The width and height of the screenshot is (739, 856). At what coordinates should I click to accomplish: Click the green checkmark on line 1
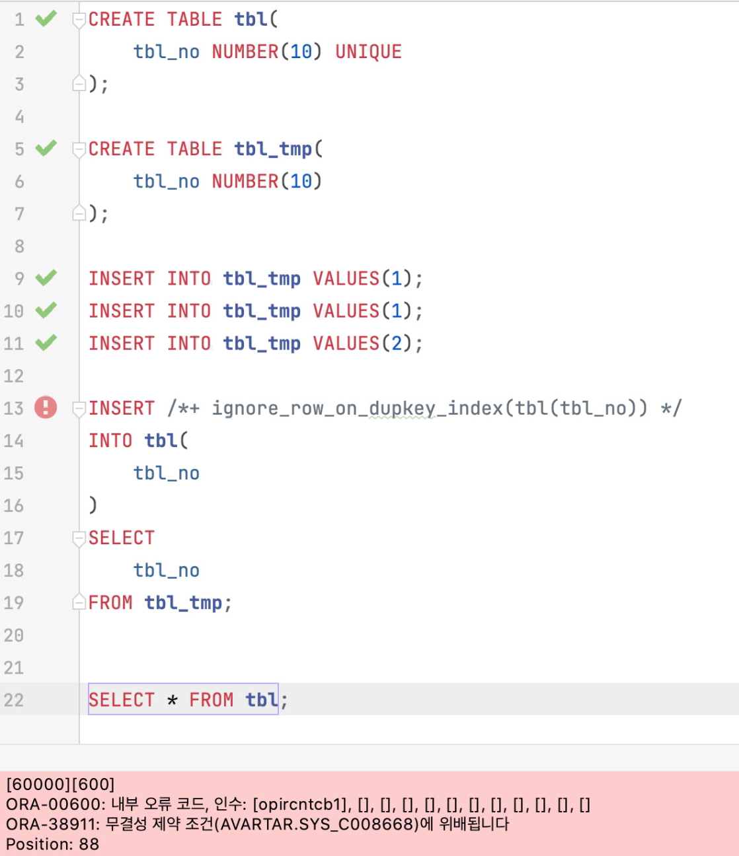[46, 18]
